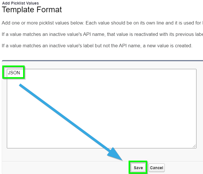Click the dark top border of the form panel
Viewport: 203px width, 174px height.
pos(102,61)
